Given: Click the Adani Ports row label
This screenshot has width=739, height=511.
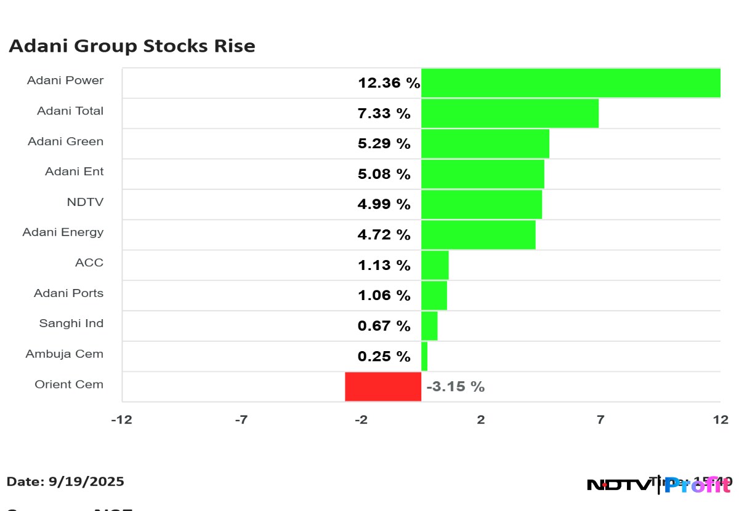Looking at the screenshot, I should tap(68, 293).
